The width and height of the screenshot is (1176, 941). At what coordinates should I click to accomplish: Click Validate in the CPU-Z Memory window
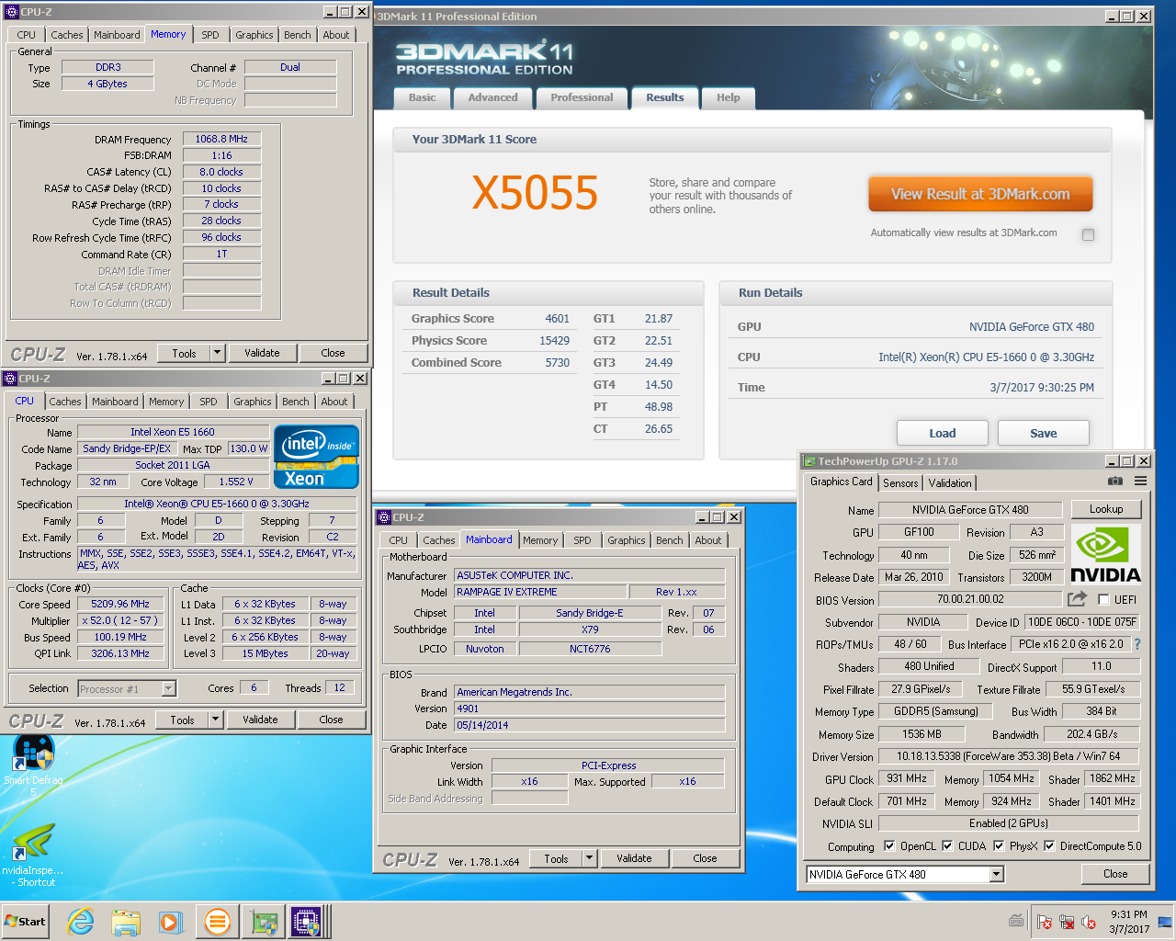(262, 353)
